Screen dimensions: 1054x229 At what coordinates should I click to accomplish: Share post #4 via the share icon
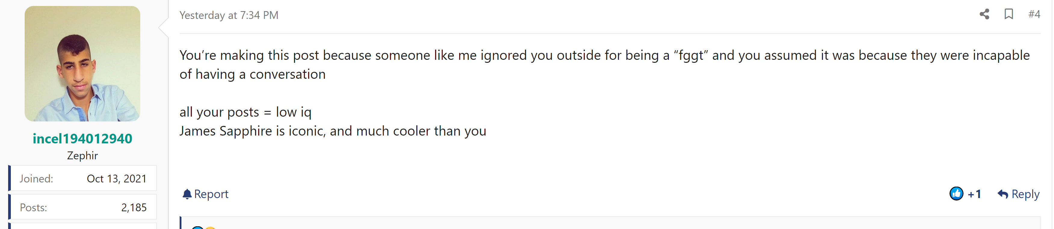pyautogui.click(x=984, y=14)
